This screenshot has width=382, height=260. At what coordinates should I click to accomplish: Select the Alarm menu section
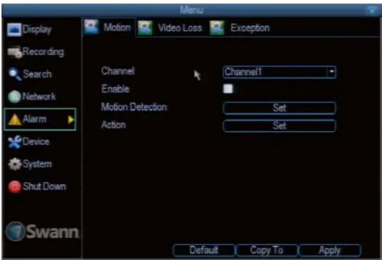point(40,120)
